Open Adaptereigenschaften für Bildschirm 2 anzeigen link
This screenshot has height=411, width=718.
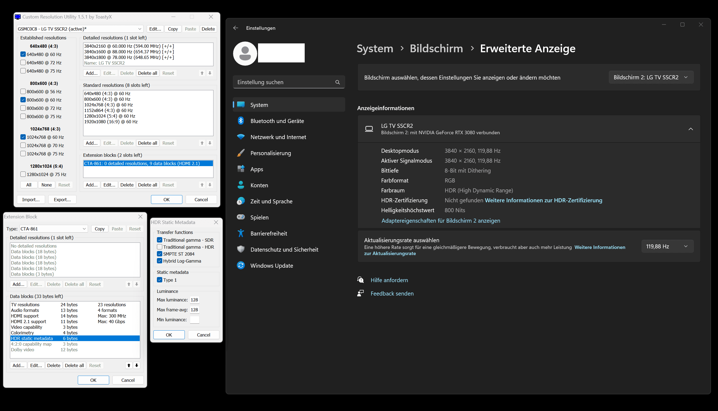(x=441, y=221)
